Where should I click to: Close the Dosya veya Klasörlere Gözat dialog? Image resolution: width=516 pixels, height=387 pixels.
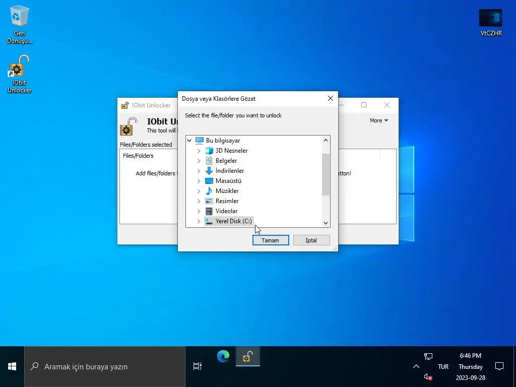click(331, 98)
